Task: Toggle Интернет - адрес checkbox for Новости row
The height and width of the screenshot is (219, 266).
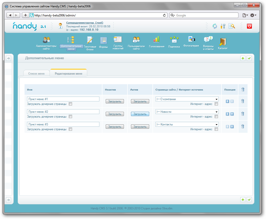Action: 216,117
